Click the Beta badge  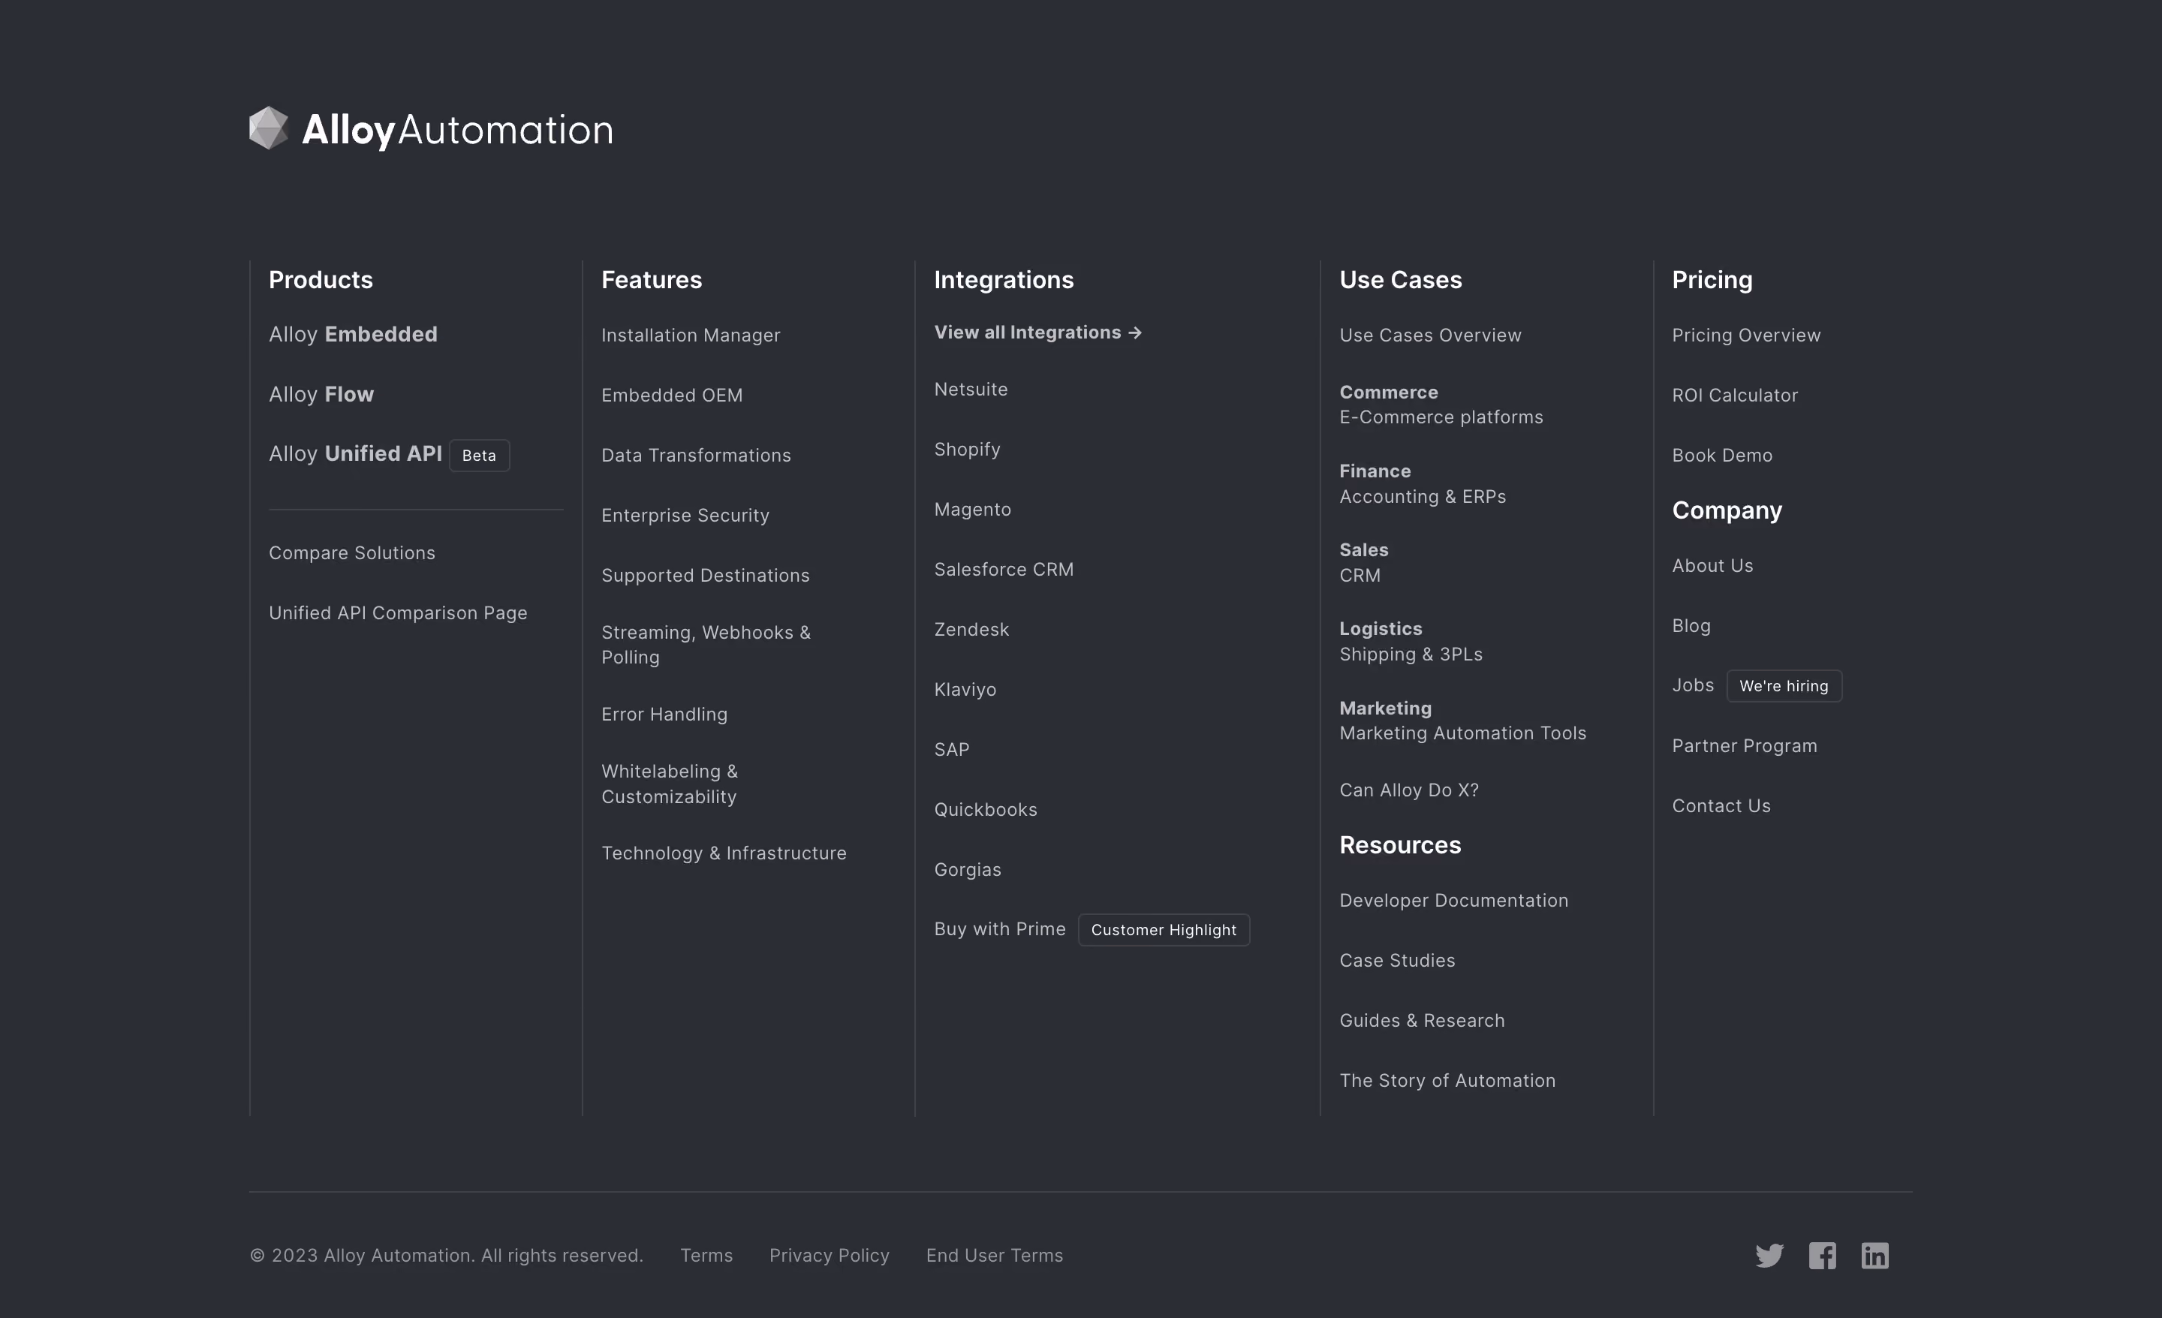tap(479, 456)
